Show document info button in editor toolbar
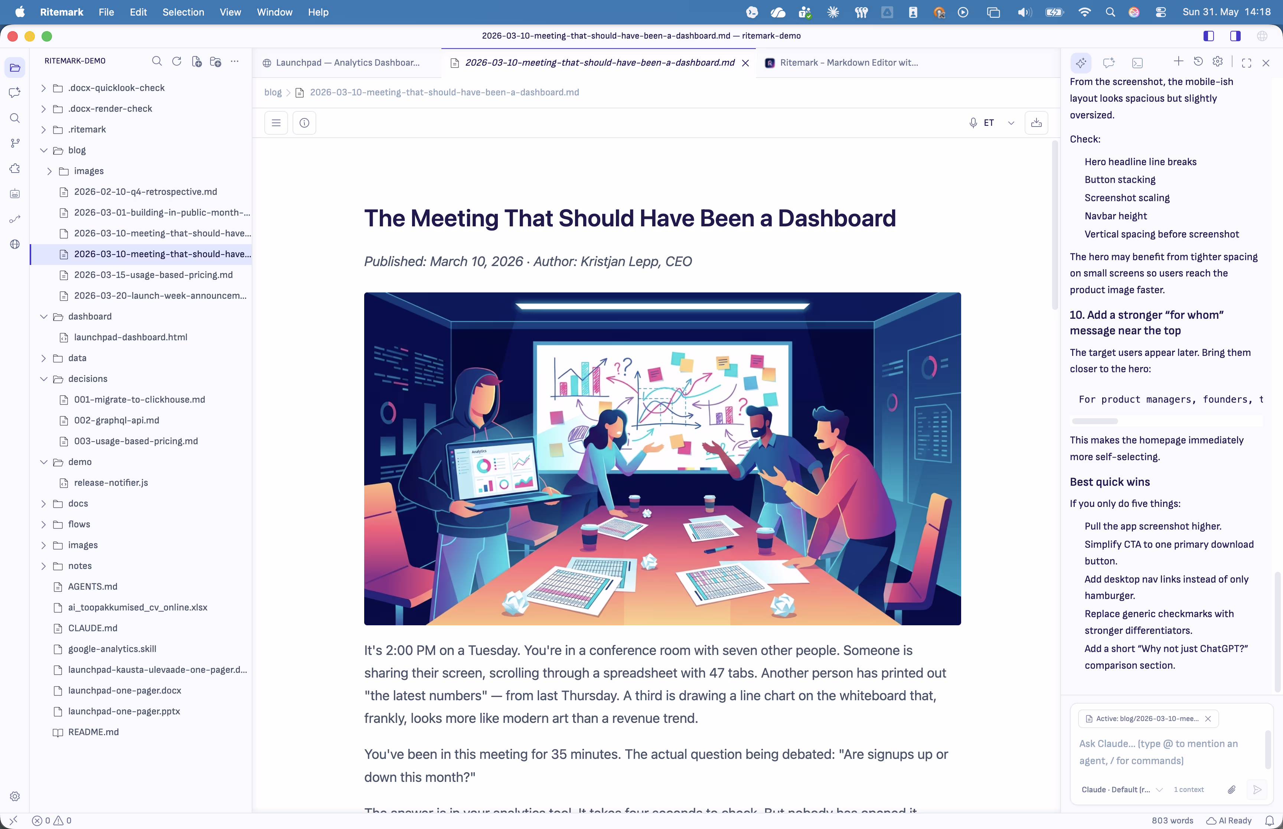The width and height of the screenshot is (1283, 829). [x=304, y=123]
